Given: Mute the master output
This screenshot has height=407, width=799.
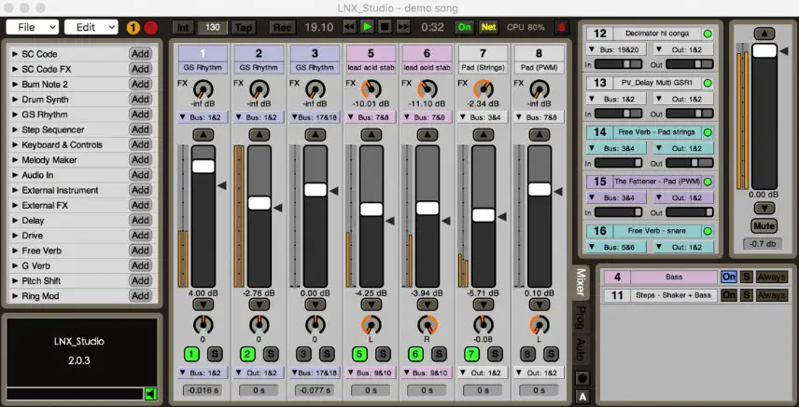Looking at the screenshot, I should coord(764,226).
